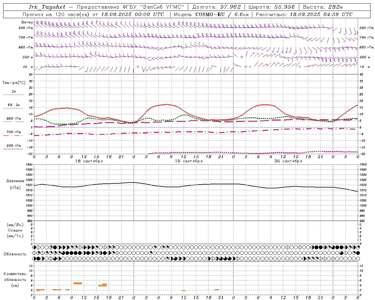This screenshot has height=300, width=375.
Task: Click the (гПа) unit label under Давление
Action: click(x=15, y=188)
